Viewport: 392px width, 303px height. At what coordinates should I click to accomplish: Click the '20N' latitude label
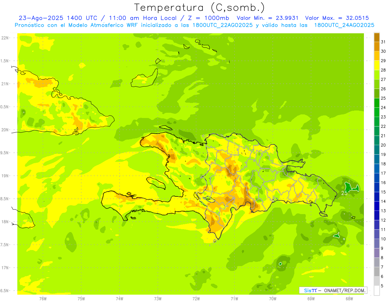point(5,130)
